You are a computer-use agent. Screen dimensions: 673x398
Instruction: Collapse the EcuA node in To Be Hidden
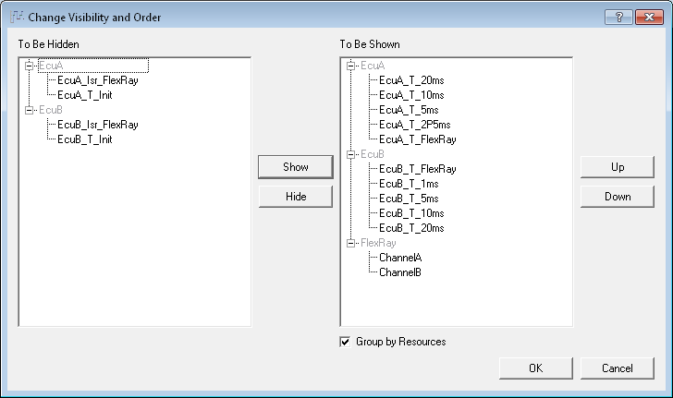29,66
